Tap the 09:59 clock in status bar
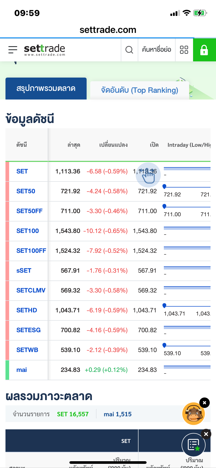Screen dimensions: 216x468 pos(27,13)
